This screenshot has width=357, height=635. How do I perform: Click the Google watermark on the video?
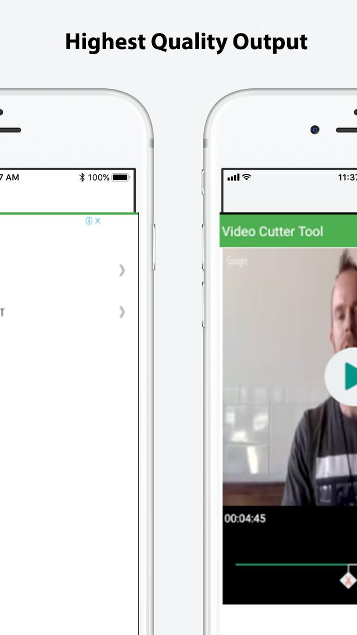[x=237, y=261]
